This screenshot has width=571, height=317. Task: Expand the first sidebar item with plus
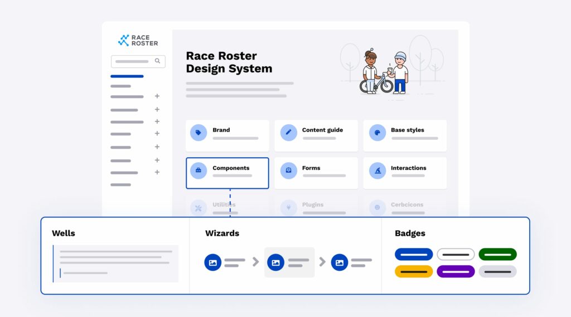[157, 96]
